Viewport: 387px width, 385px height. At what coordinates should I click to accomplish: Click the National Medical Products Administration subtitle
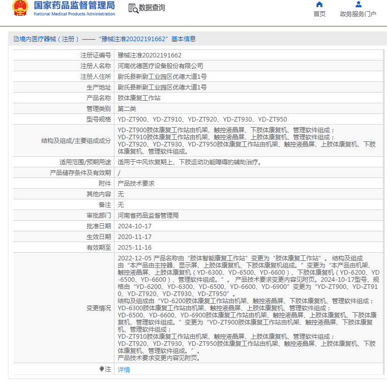[74, 14]
